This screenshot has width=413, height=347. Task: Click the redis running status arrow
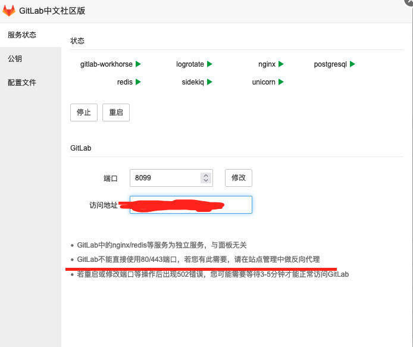[138, 82]
